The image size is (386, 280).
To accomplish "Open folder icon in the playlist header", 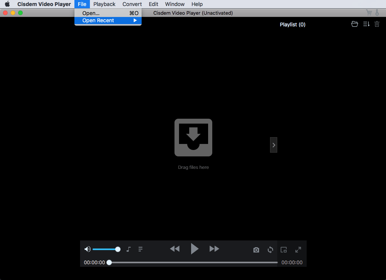I will pyautogui.click(x=354, y=24).
